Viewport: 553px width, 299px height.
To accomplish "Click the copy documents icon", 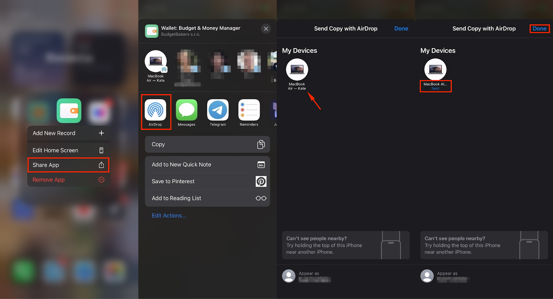I will tap(261, 144).
